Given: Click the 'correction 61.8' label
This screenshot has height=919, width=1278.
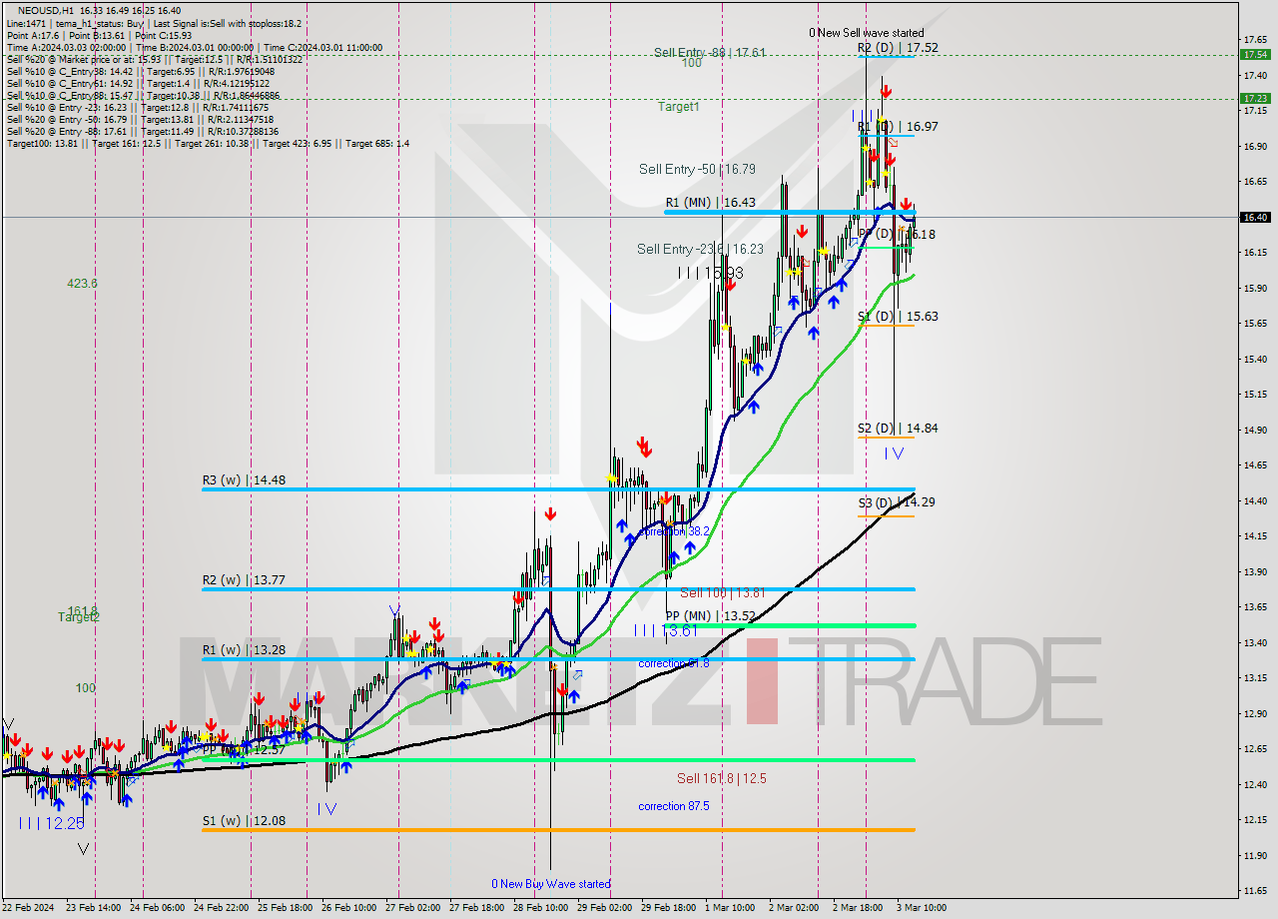Looking at the screenshot, I should point(674,663).
